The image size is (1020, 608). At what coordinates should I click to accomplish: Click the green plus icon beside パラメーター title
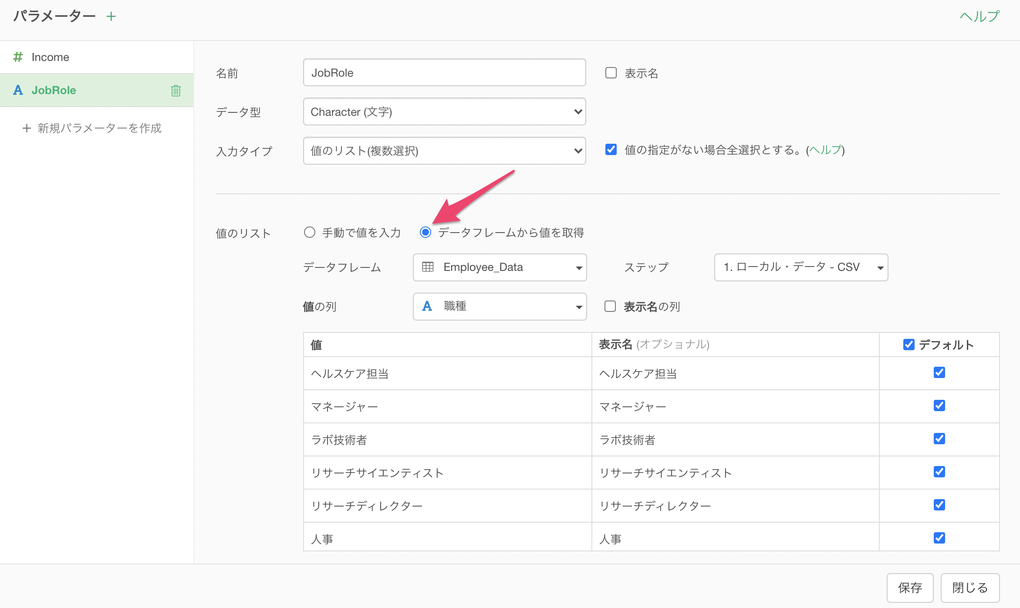(x=111, y=17)
